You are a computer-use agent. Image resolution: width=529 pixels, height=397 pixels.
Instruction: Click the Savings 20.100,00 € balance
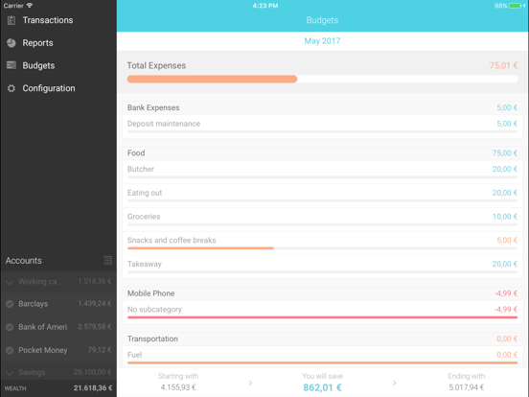coord(93,372)
